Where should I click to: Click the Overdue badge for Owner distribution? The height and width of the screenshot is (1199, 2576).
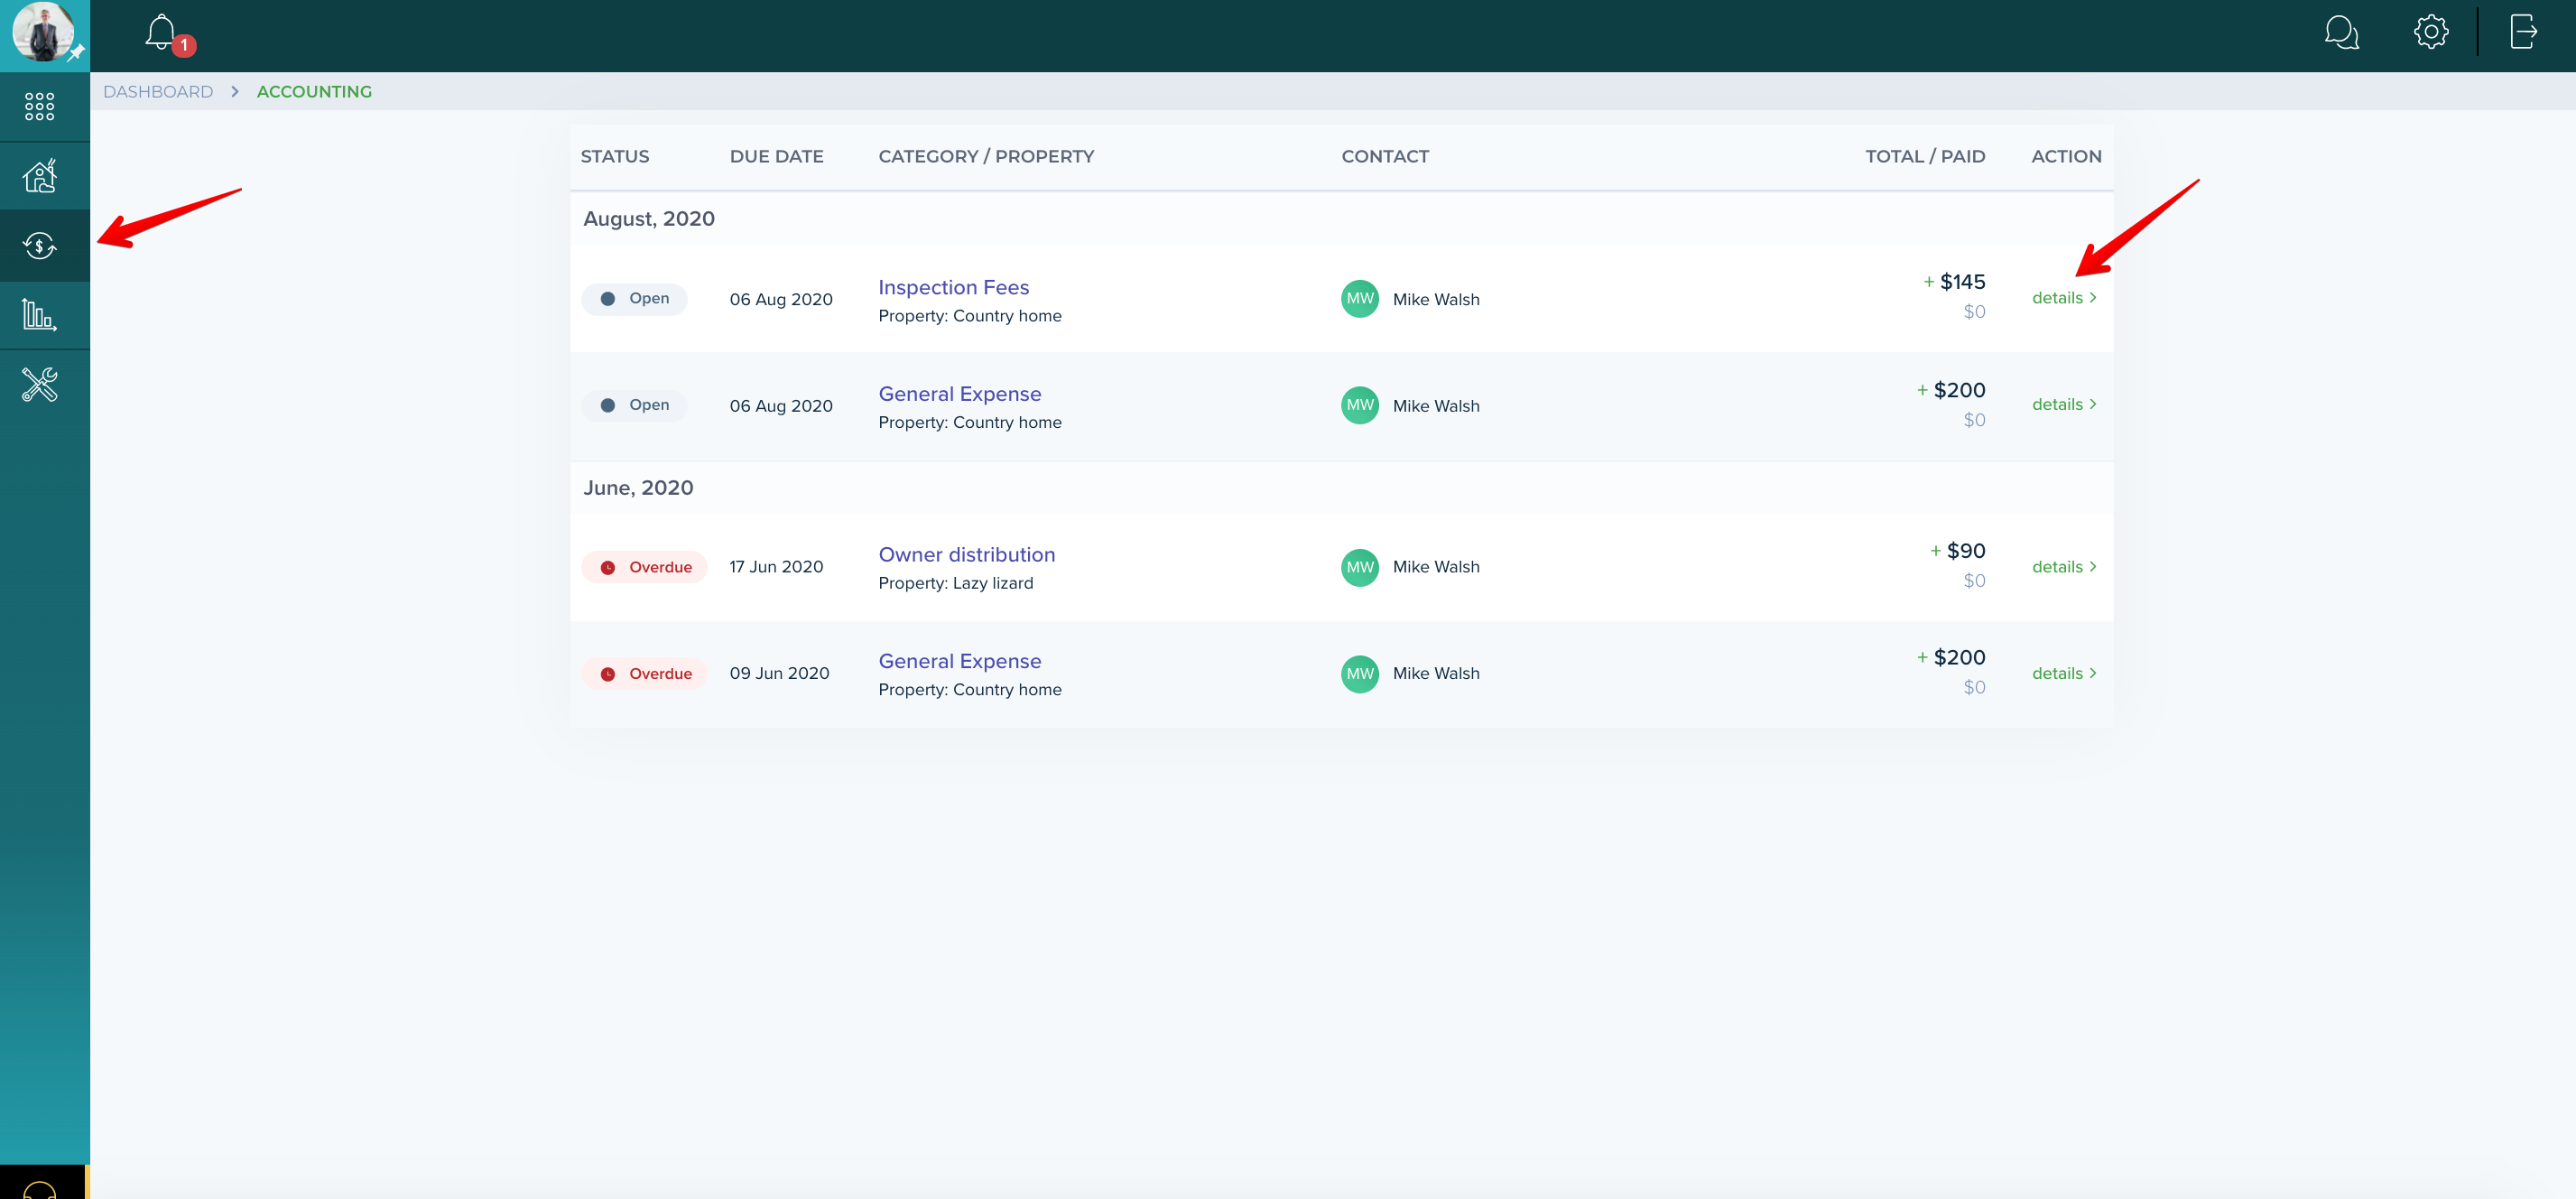644,567
